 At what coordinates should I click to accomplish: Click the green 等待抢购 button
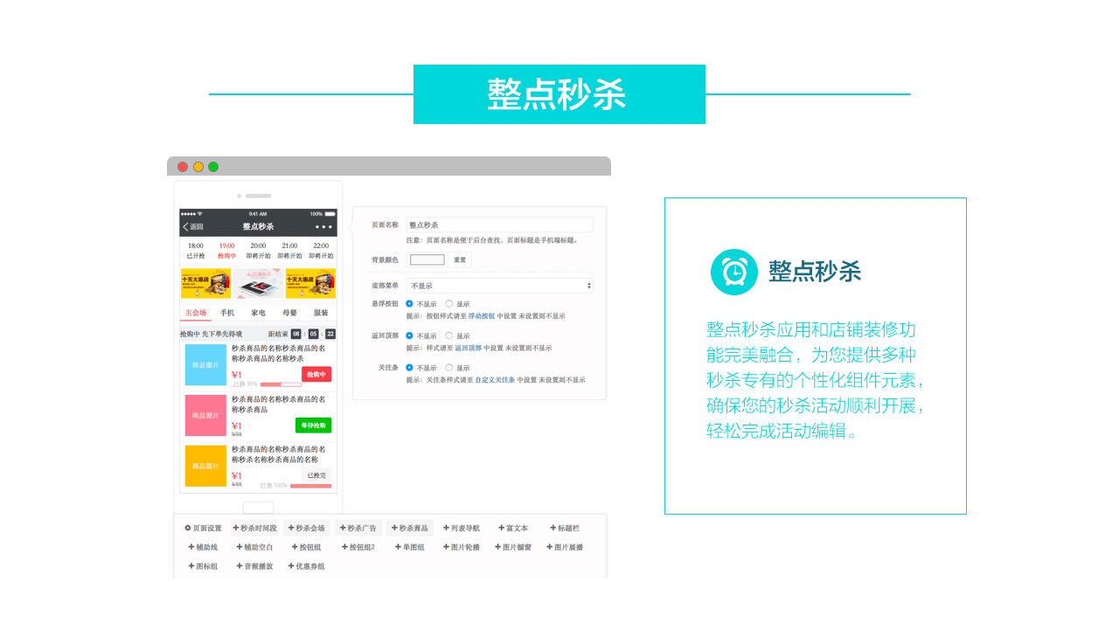point(313,425)
